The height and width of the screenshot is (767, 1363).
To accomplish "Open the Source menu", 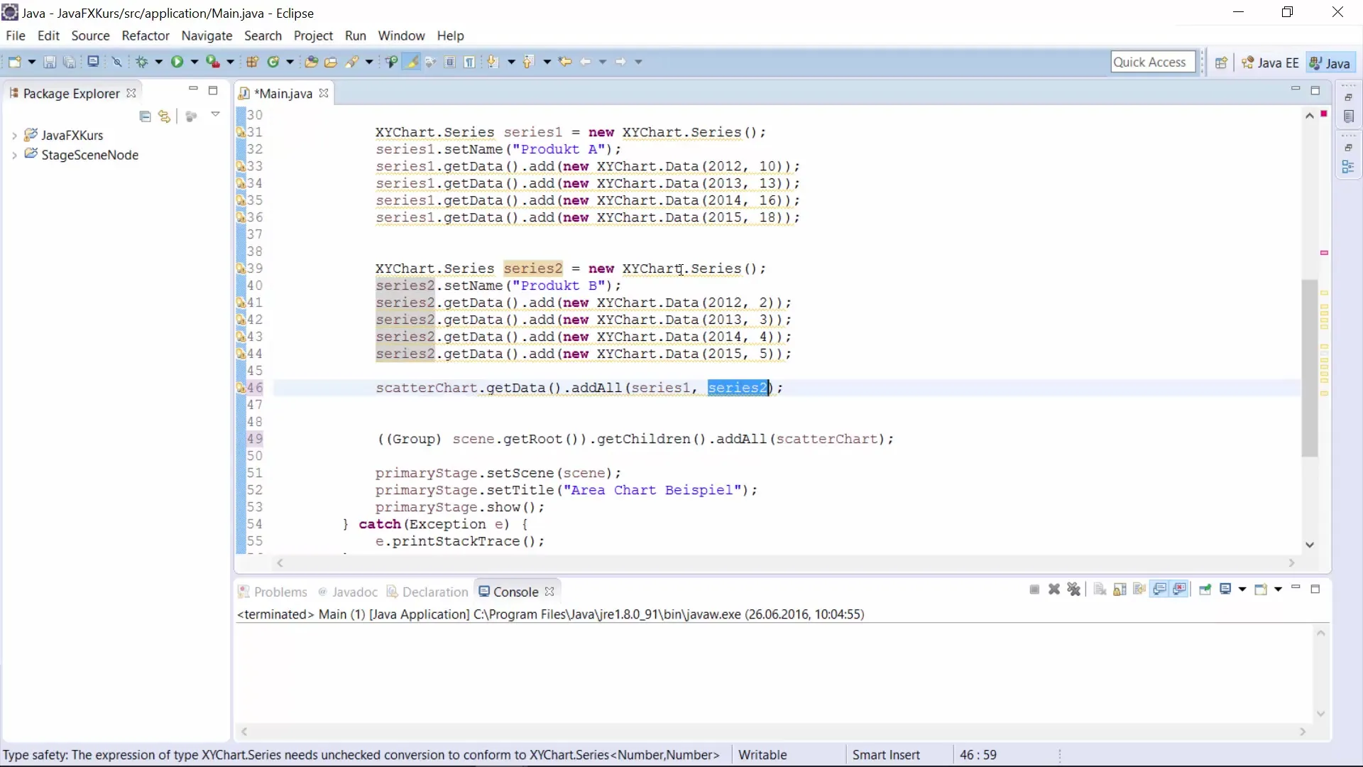I will (x=90, y=36).
